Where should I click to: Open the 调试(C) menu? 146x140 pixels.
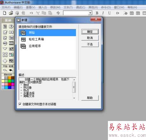click(x=81, y=7)
